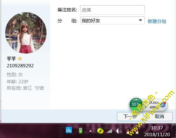The width and height of the screenshot is (176, 138).
Task: Click the green 35% memory floating ball
Action: [x=136, y=104]
